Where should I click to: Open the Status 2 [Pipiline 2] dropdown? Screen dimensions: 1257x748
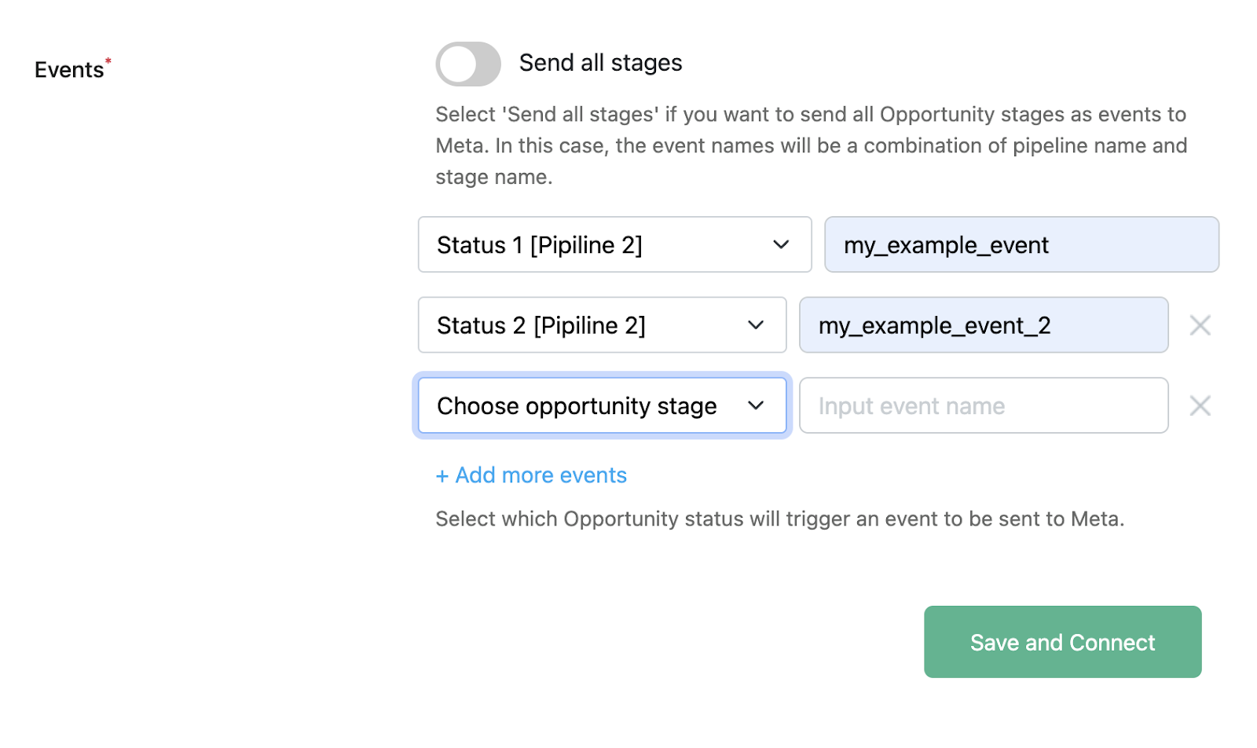[x=602, y=324]
